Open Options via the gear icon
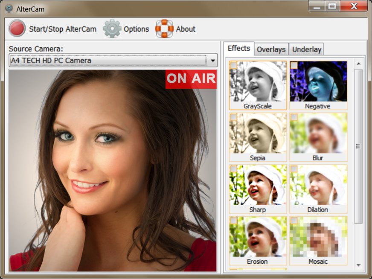Viewport: 372px width, 279px height. 112,29
